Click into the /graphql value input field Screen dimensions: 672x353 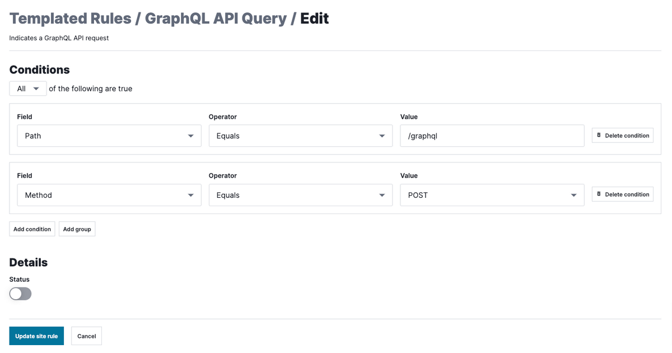[x=492, y=136]
